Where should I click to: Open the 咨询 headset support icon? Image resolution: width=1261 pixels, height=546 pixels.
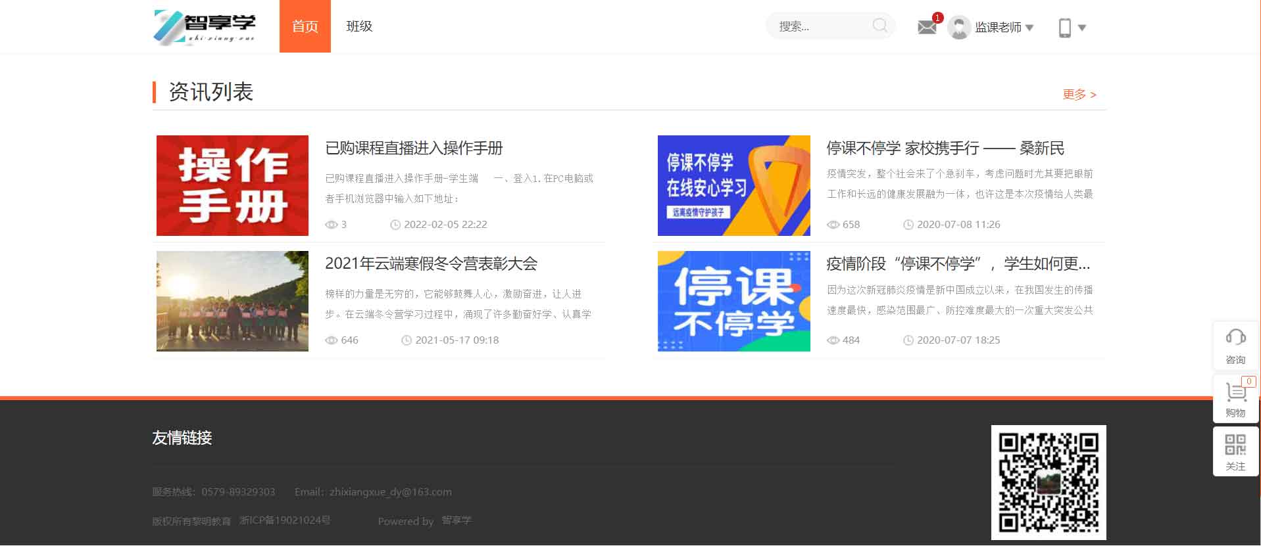coord(1235,338)
